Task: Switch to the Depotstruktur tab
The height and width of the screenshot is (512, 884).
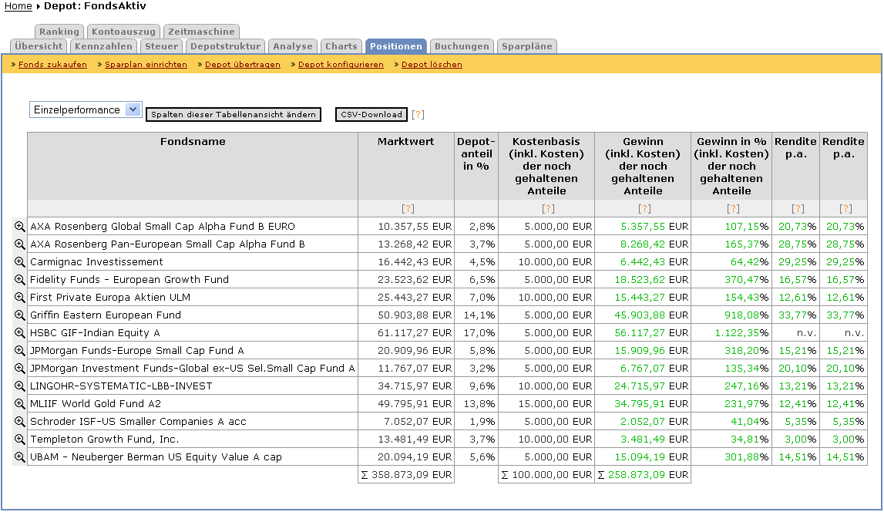Action: tap(226, 46)
